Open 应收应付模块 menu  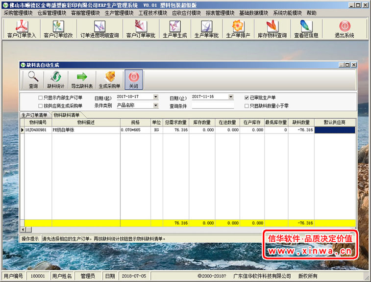(x=186, y=13)
